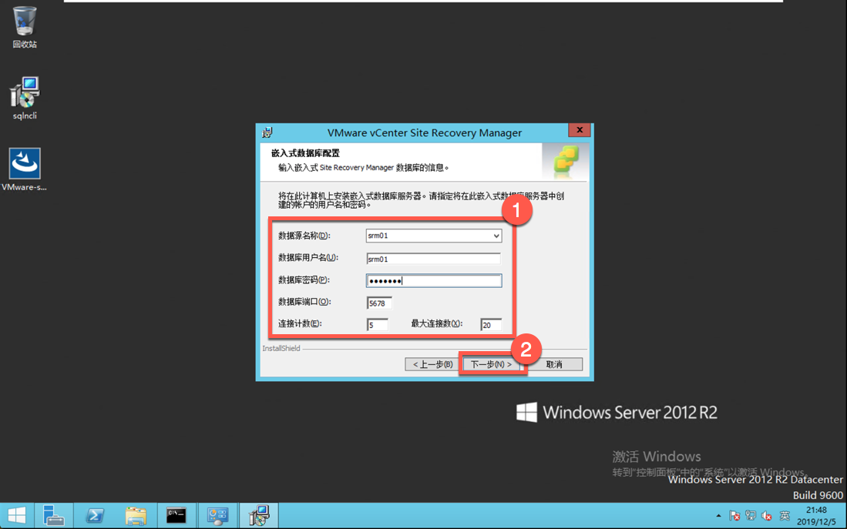Open Control Panel taskbar icon

[x=217, y=515]
